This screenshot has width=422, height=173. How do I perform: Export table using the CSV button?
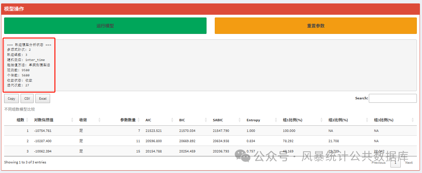27,99
